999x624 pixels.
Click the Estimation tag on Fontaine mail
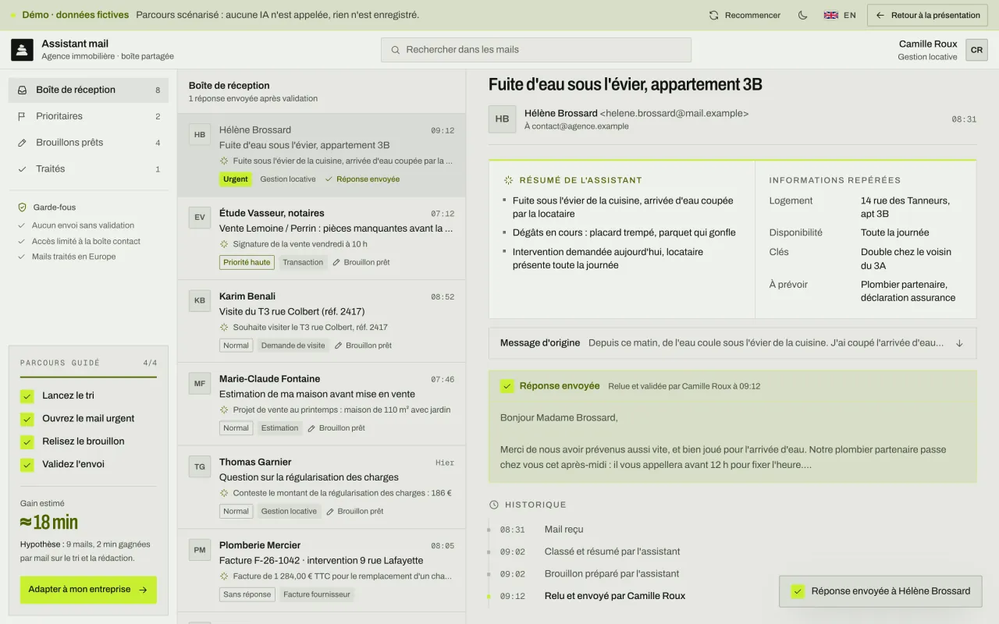point(279,428)
